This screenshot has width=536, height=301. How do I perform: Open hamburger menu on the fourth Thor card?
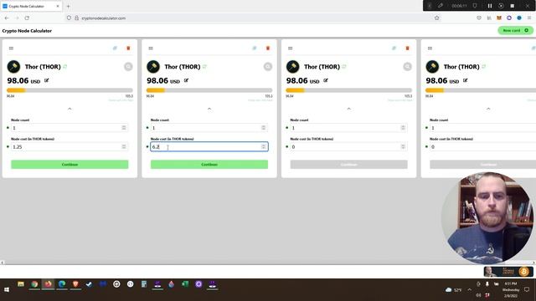tap(430, 48)
